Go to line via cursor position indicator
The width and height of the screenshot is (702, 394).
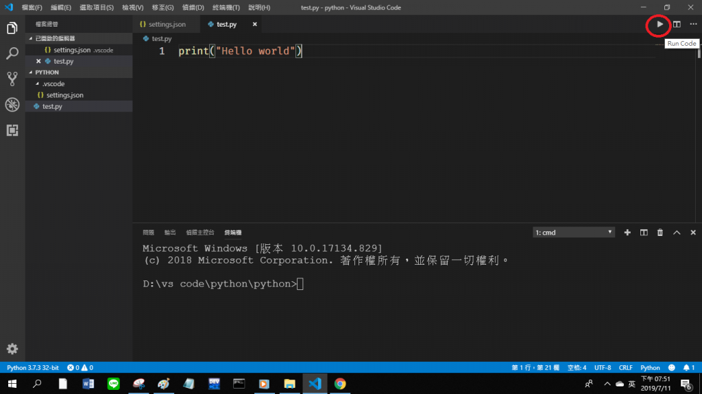[x=535, y=367]
